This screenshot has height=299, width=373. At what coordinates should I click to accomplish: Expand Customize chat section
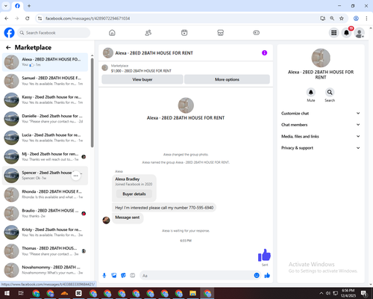pyautogui.click(x=321, y=114)
